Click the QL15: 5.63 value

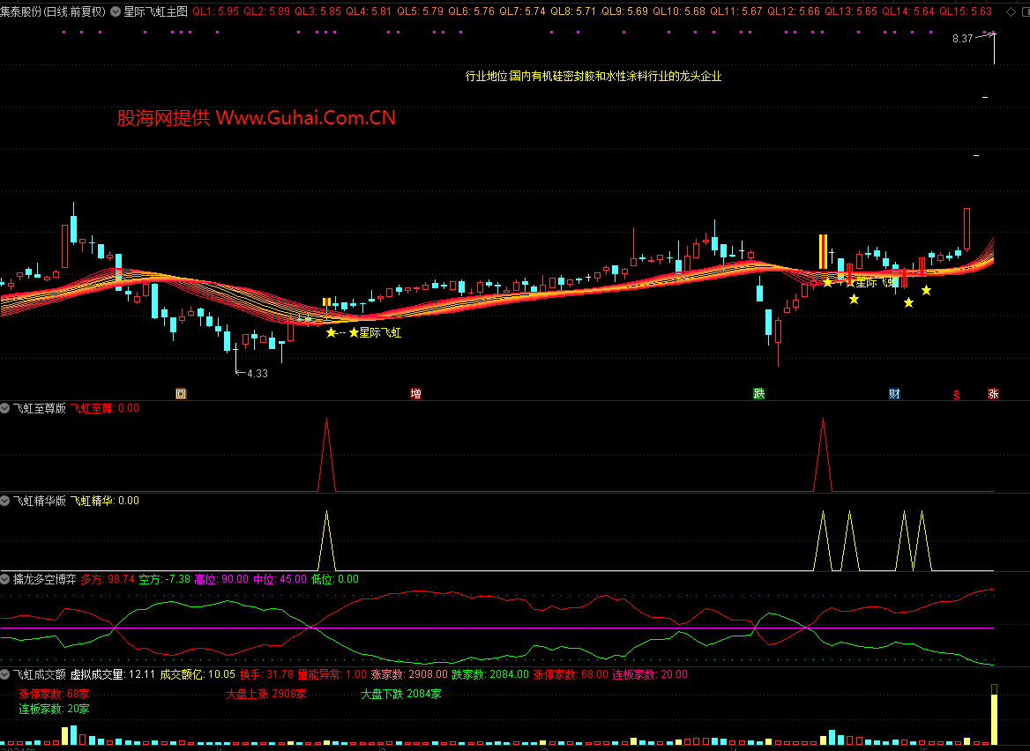[x=966, y=11]
